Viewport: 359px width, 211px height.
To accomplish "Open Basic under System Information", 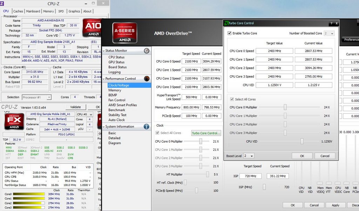I will click(112, 133).
